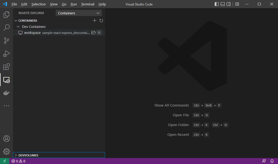The height and width of the screenshot is (164, 278).
Task: Open notifications bell in status bar
Action: click(272, 161)
